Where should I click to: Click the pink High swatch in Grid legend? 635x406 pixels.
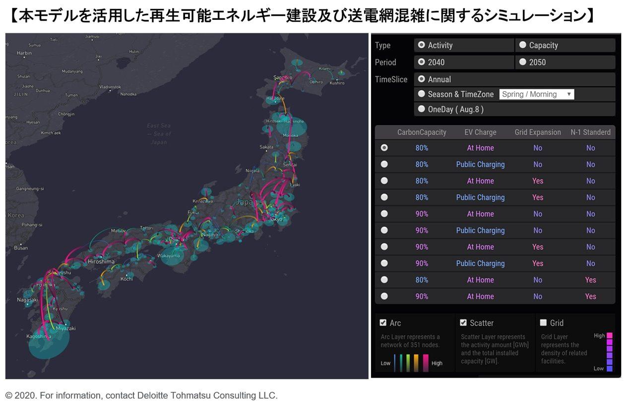(610, 336)
